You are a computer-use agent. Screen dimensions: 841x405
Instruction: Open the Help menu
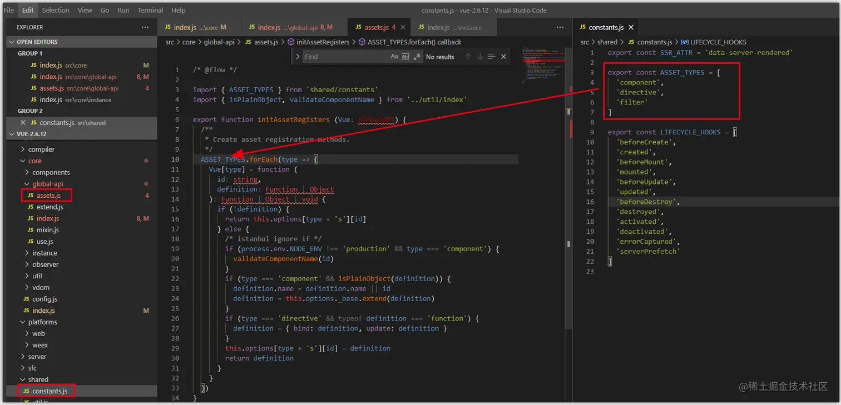click(x=179, y=10)
